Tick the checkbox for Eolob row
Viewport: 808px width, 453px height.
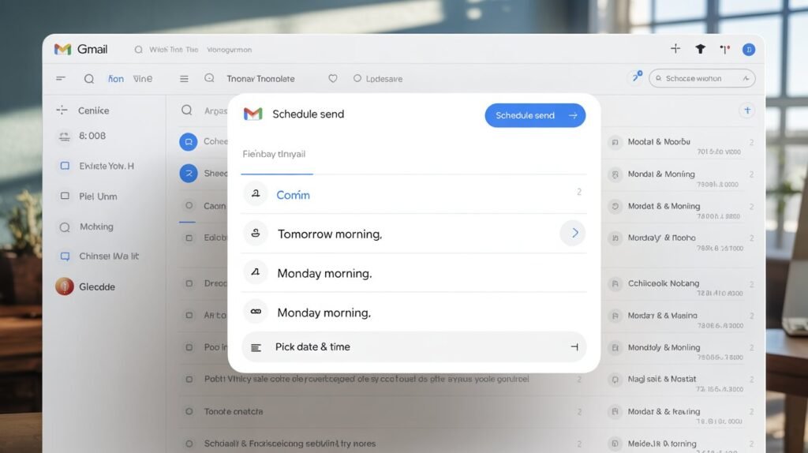[x=189, y=238]
